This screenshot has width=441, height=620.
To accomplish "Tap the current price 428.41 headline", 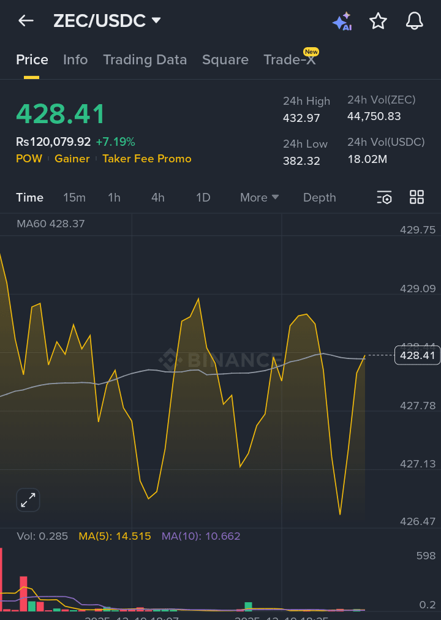I will [x=61, y=114].
